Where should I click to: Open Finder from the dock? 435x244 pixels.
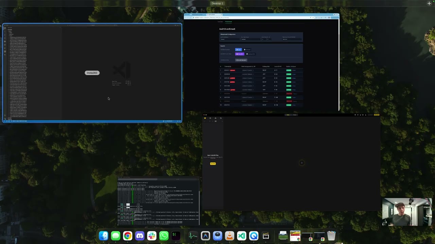[104, 236]
